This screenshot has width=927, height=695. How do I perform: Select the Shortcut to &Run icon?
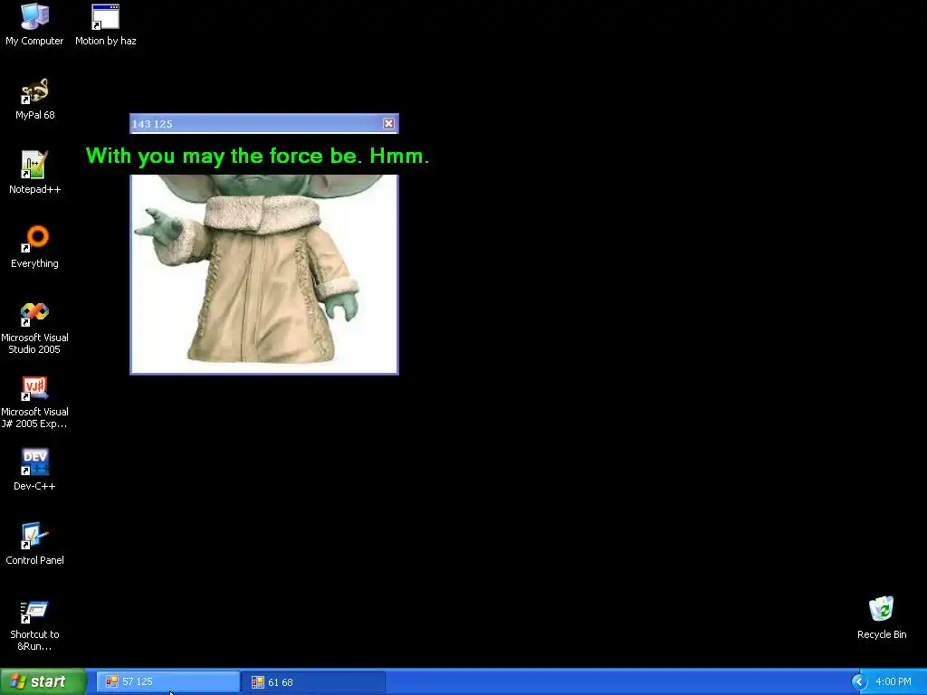coord(35,625)
